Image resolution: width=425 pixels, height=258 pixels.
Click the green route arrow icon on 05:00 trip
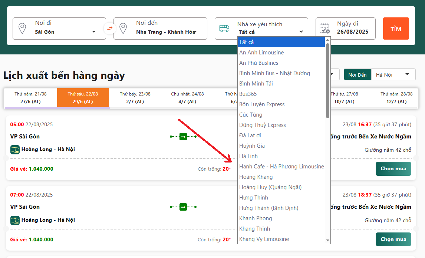pyautogui.click(x=183, y=137)
